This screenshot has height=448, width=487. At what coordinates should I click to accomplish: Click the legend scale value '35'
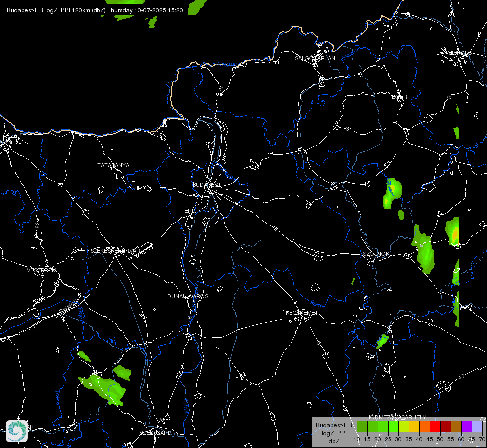click(409, 440)
